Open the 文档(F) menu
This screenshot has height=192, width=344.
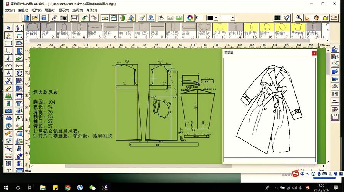10,10
